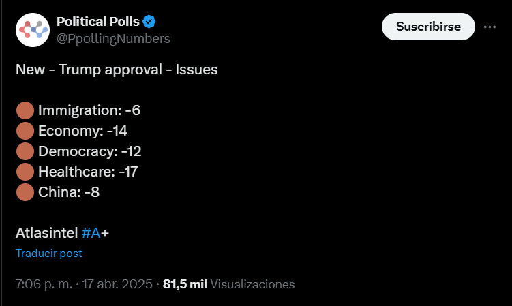
Task: Click the 81,5 mil Visualizaciones count
Action: pos(228,284)
